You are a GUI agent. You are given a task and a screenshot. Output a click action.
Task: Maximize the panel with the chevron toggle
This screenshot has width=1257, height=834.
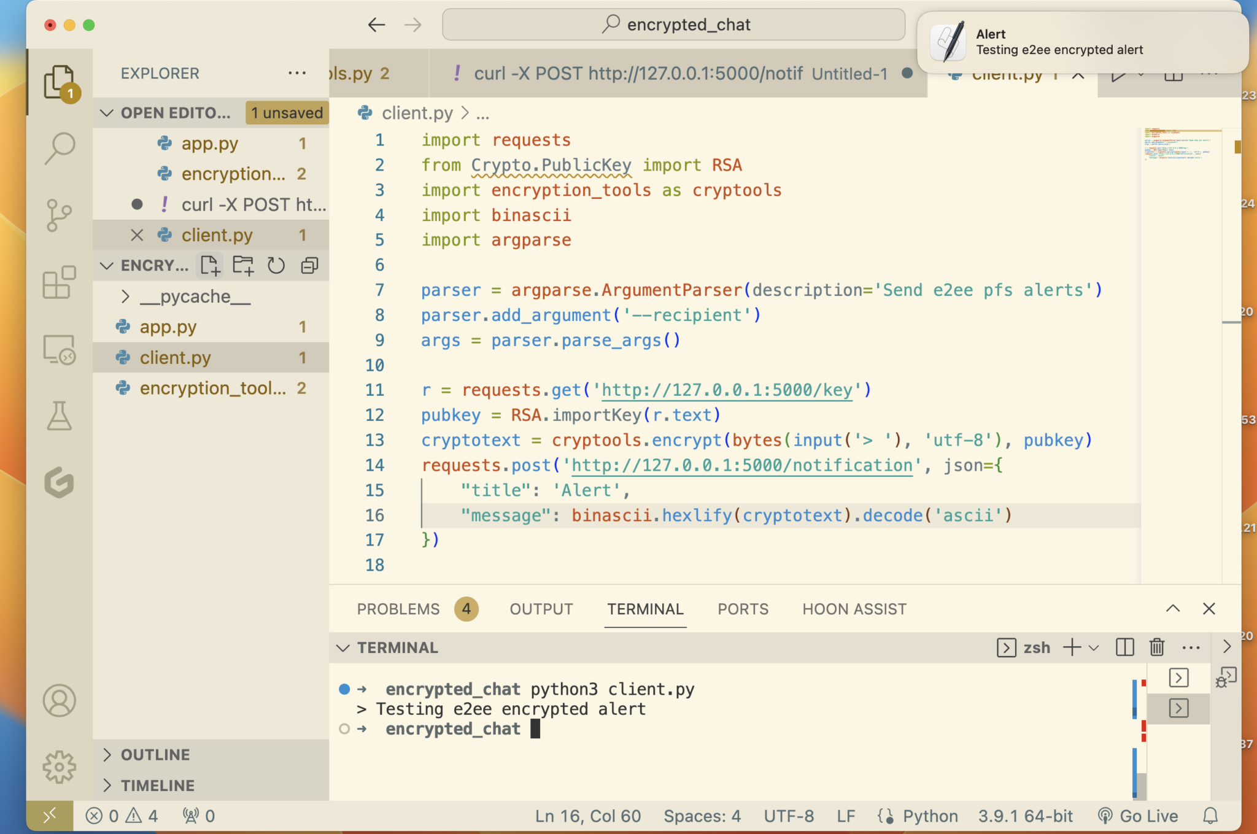[x=1172, y=609]
